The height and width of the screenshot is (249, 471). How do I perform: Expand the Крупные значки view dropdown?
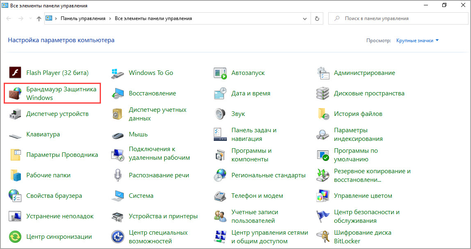coord(418,41)
